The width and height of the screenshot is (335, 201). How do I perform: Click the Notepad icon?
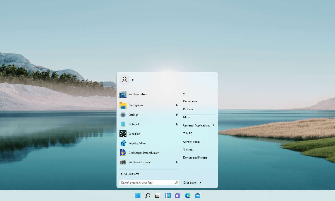(123, 124)
